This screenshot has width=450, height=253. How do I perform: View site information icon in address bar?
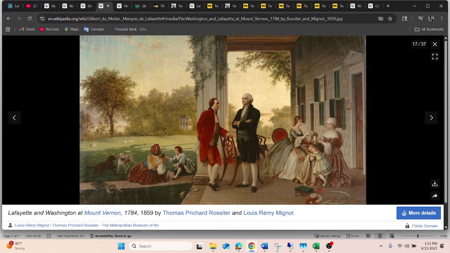(42, 19)
